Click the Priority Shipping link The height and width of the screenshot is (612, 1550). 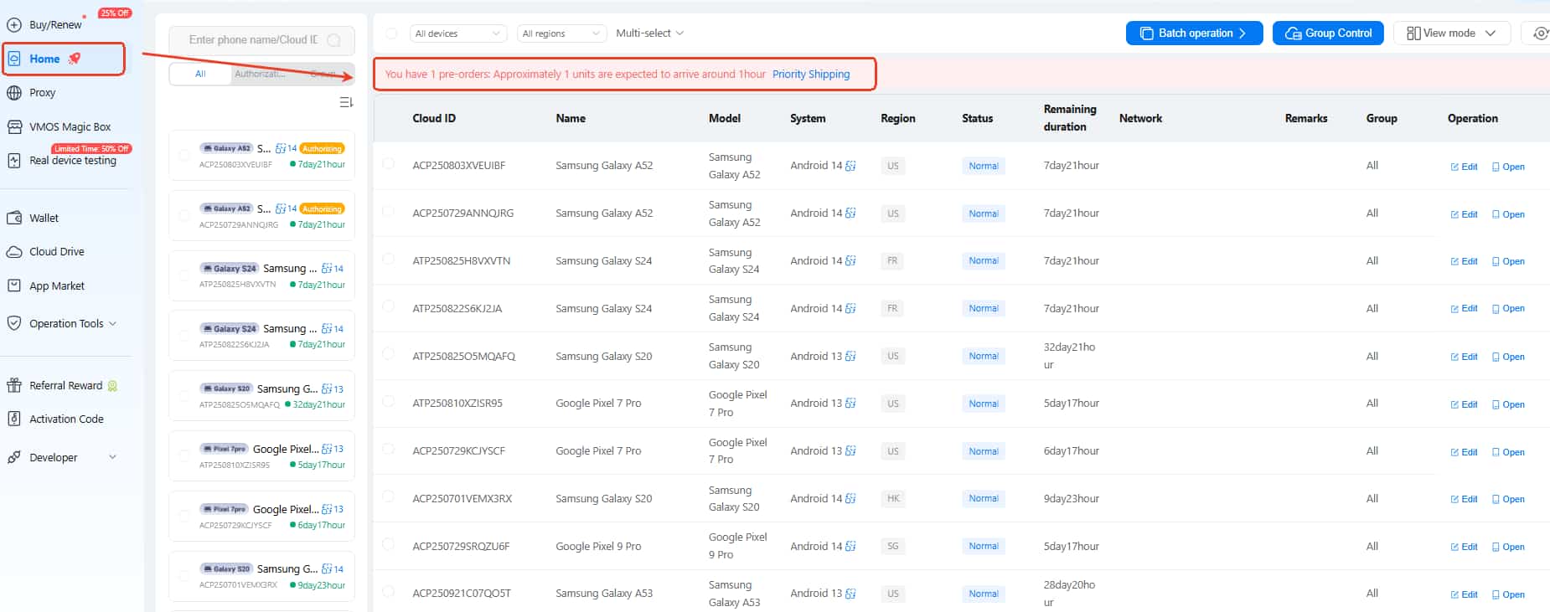click(x=810, y=75)
